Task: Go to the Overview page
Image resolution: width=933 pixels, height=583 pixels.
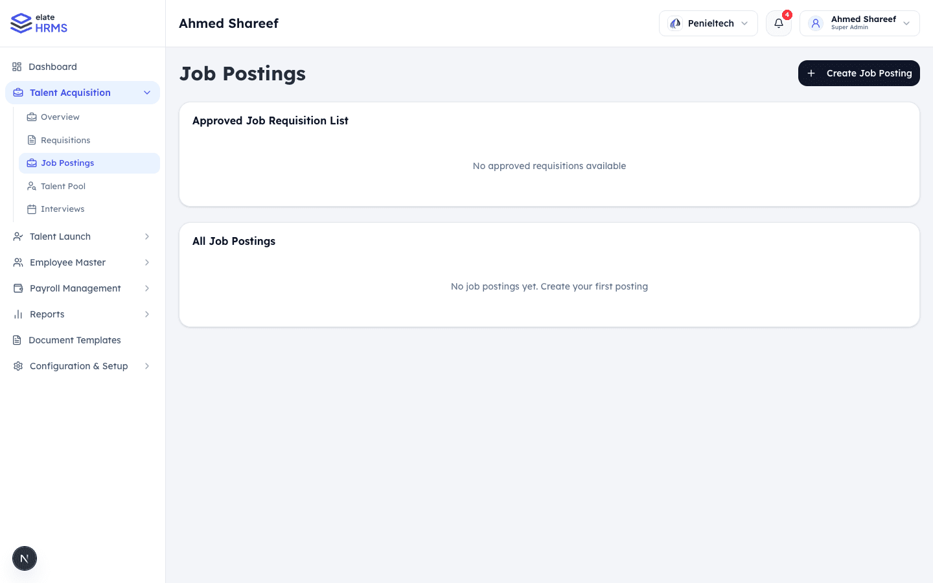Action: coord(60,117)
